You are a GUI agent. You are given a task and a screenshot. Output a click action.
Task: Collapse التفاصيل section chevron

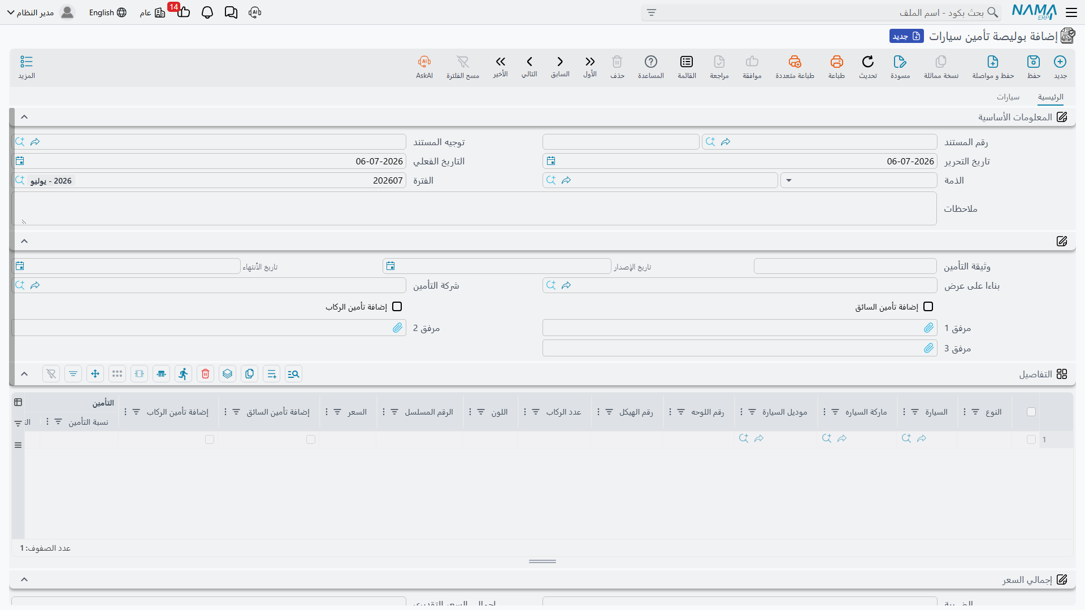24,374
